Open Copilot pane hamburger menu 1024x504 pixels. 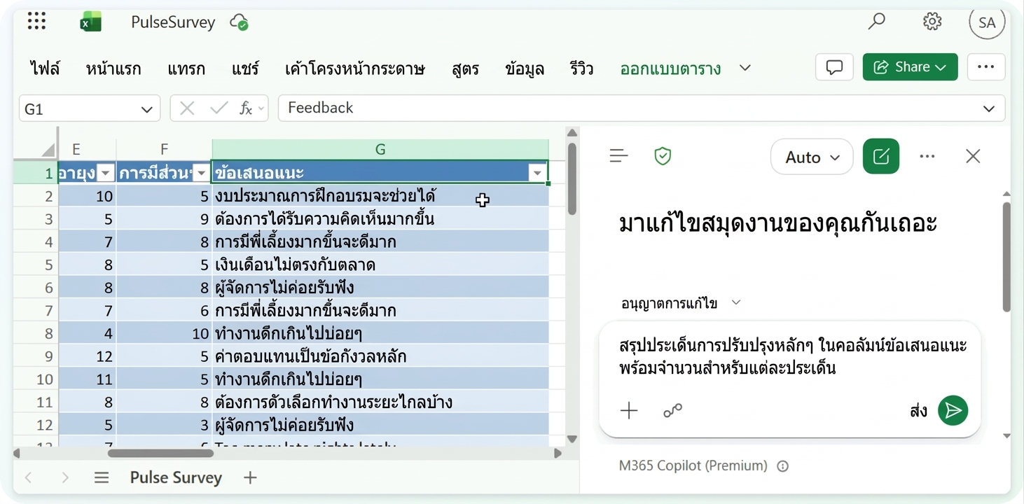coord(619,156)
